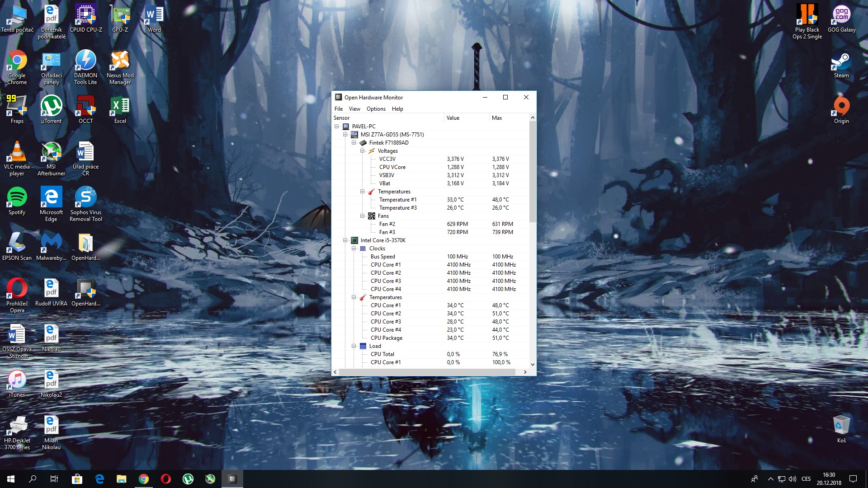Open the Options menu

coord(376,109)
